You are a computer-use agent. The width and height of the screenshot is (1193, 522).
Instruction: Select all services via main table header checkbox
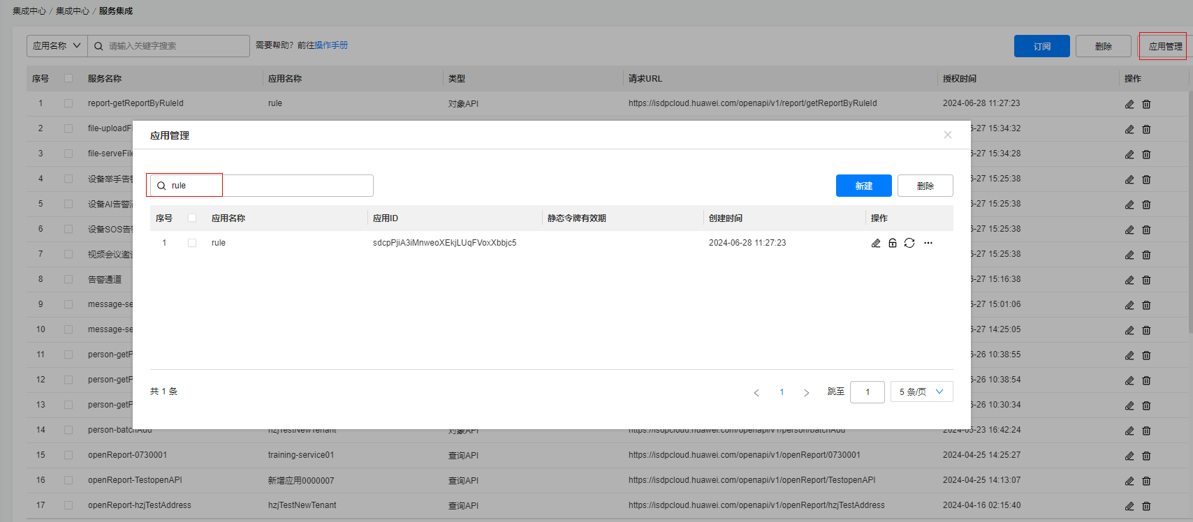click(68, 78)
